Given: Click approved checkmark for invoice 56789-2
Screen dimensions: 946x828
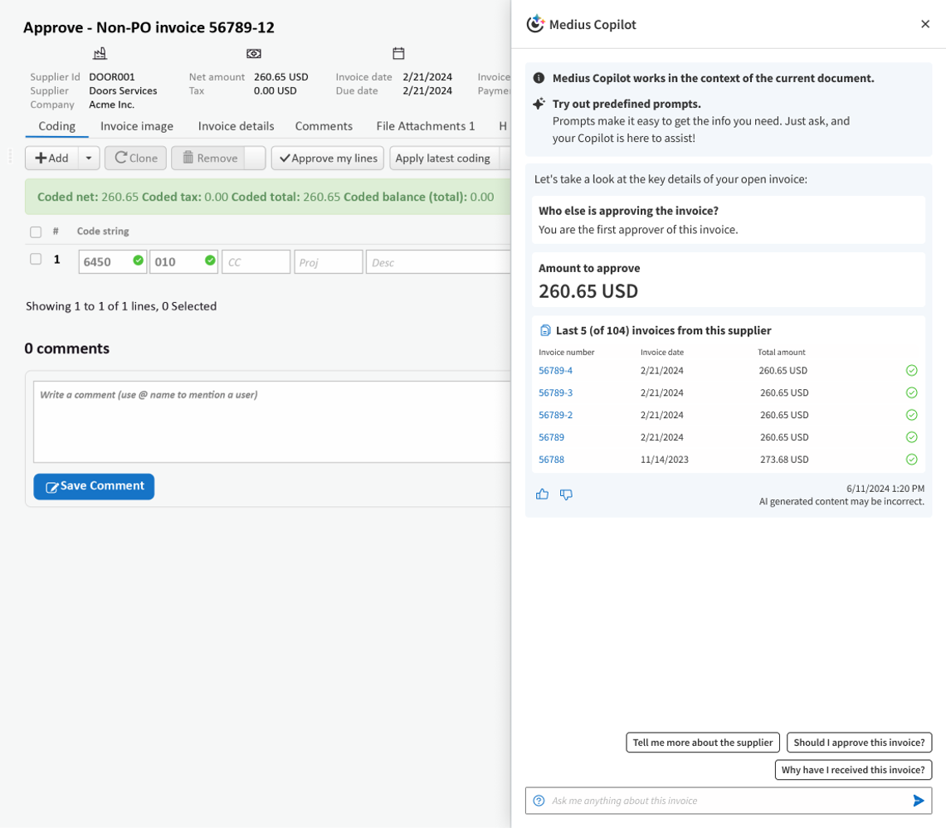Looking at the screenshot, I should [912, 415].
